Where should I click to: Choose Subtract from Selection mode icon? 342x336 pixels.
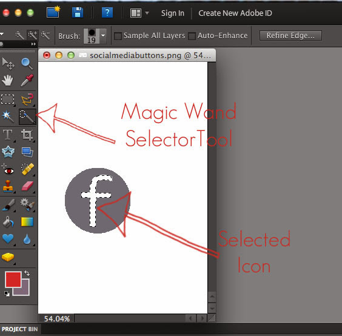point(45,35)
